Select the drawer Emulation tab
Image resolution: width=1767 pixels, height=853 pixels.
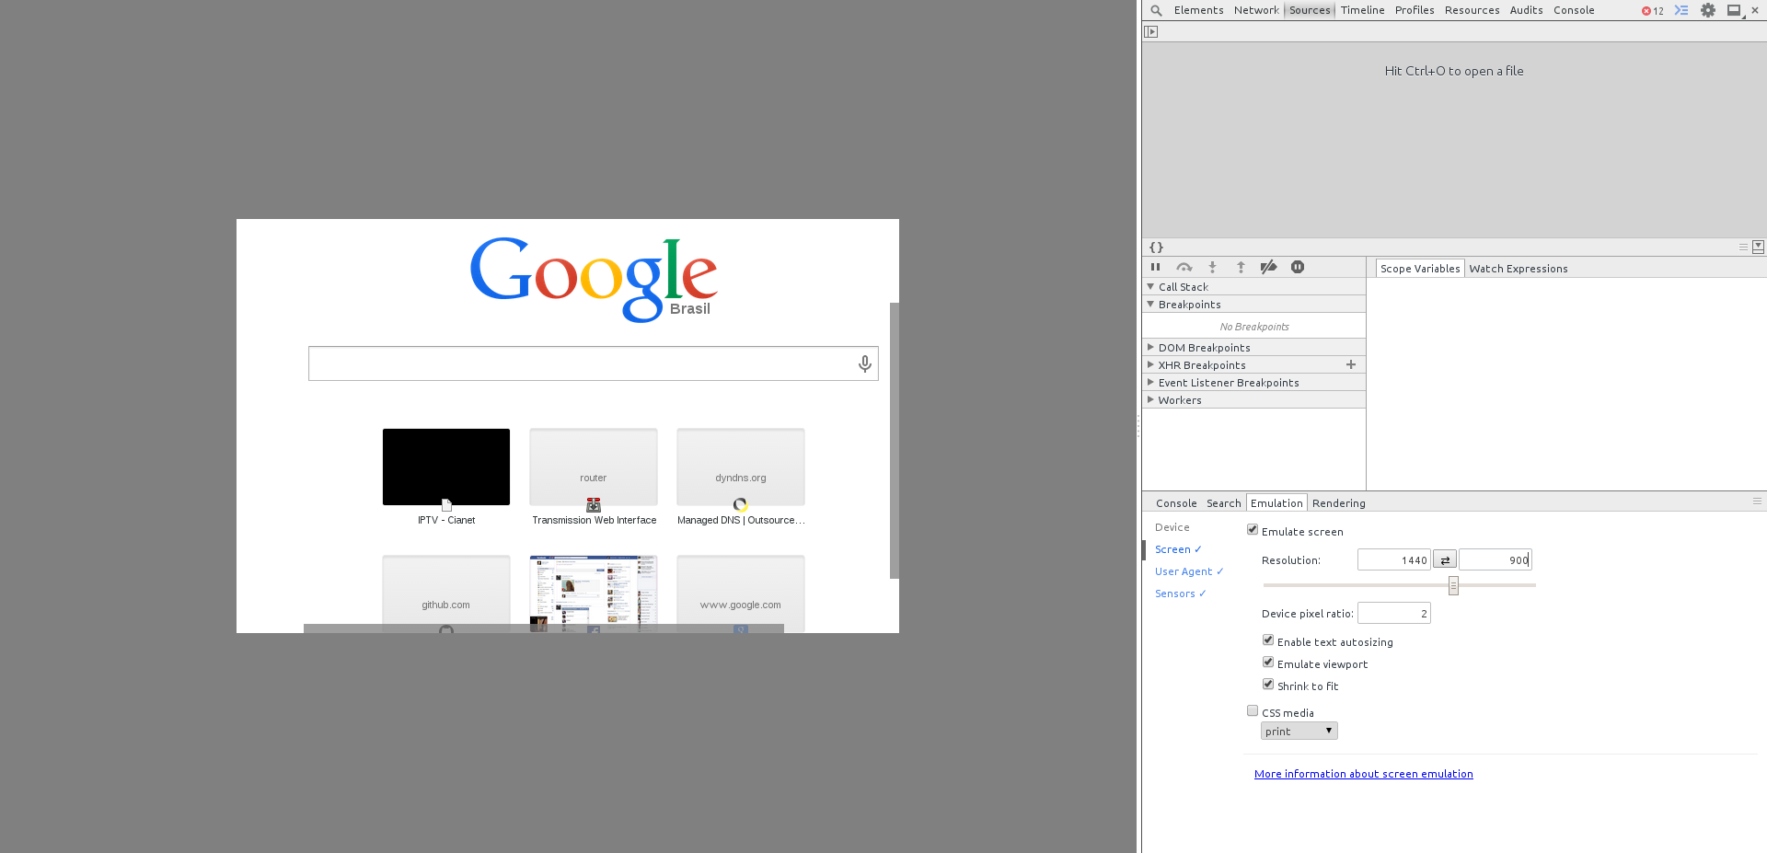(x=1276, y=503)
